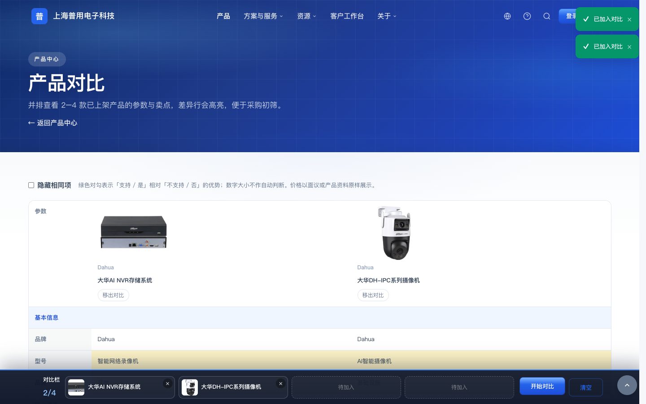Click 移出对比 under 大华DH-IPC系列摄像机
Screen dimensions: 646x404
(x=373, y=295)
